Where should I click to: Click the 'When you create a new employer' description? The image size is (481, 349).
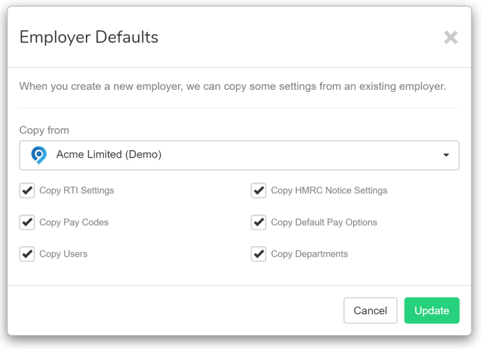click(x=232, y=86)
